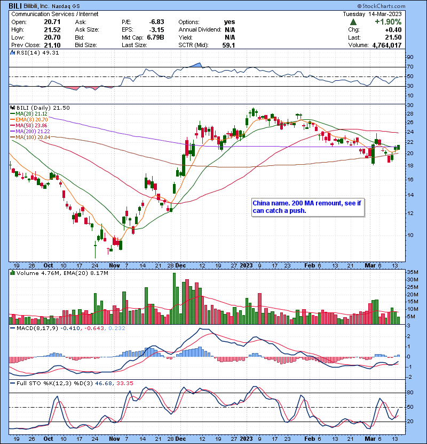Click the P/E value -6.83

pos(156,22)
